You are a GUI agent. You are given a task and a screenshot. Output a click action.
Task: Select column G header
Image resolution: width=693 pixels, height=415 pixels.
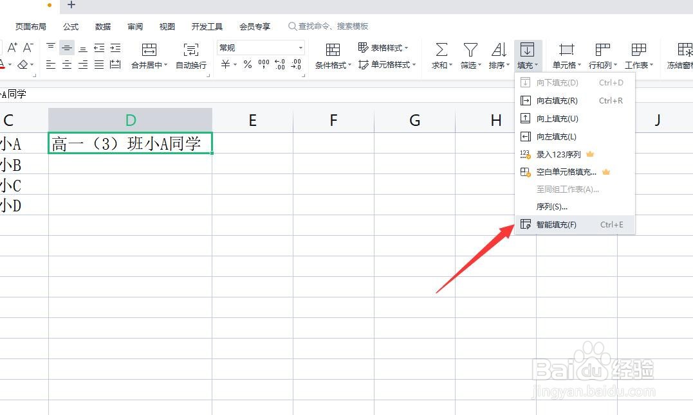pyautogui.click(x=414, y=120)
